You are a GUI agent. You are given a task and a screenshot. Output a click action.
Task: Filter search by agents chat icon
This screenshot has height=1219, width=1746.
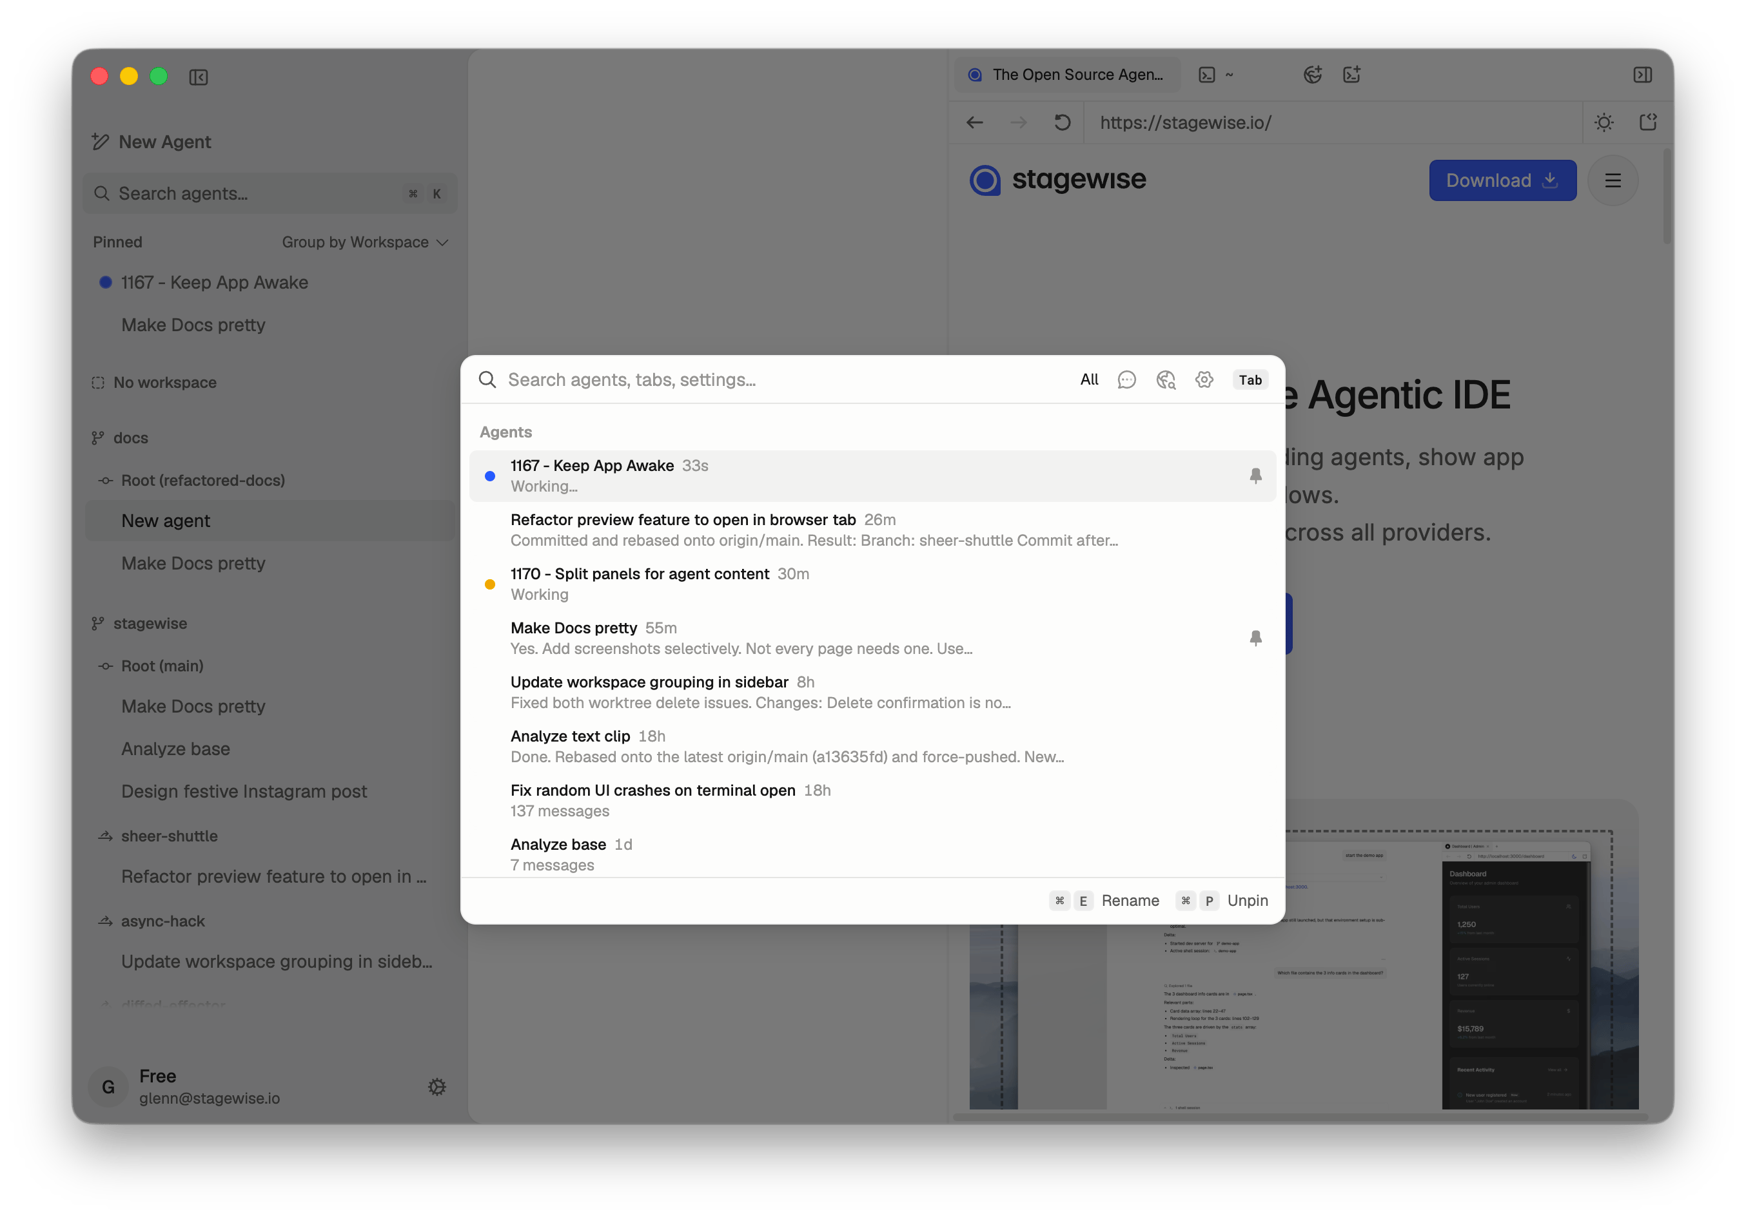pos(1126,380)
